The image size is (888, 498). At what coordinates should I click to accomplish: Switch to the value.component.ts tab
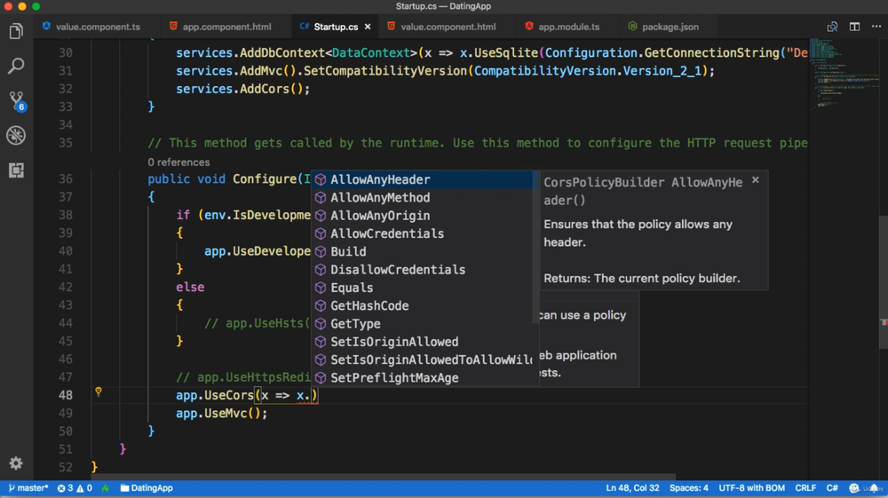[97, 27]
